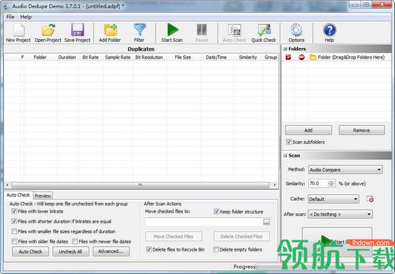Clear the cache with red X icon

(370, 199)
